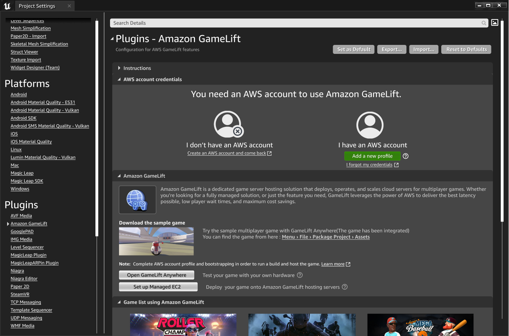Select the Project Settings tab
The height and width of the screenshot is (336, 509).
tap(37, 6)
